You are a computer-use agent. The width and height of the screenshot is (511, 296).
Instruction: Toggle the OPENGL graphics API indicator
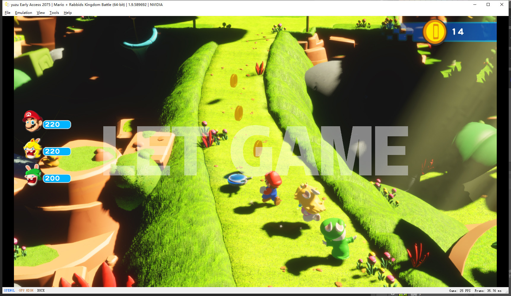coord(9,290)
